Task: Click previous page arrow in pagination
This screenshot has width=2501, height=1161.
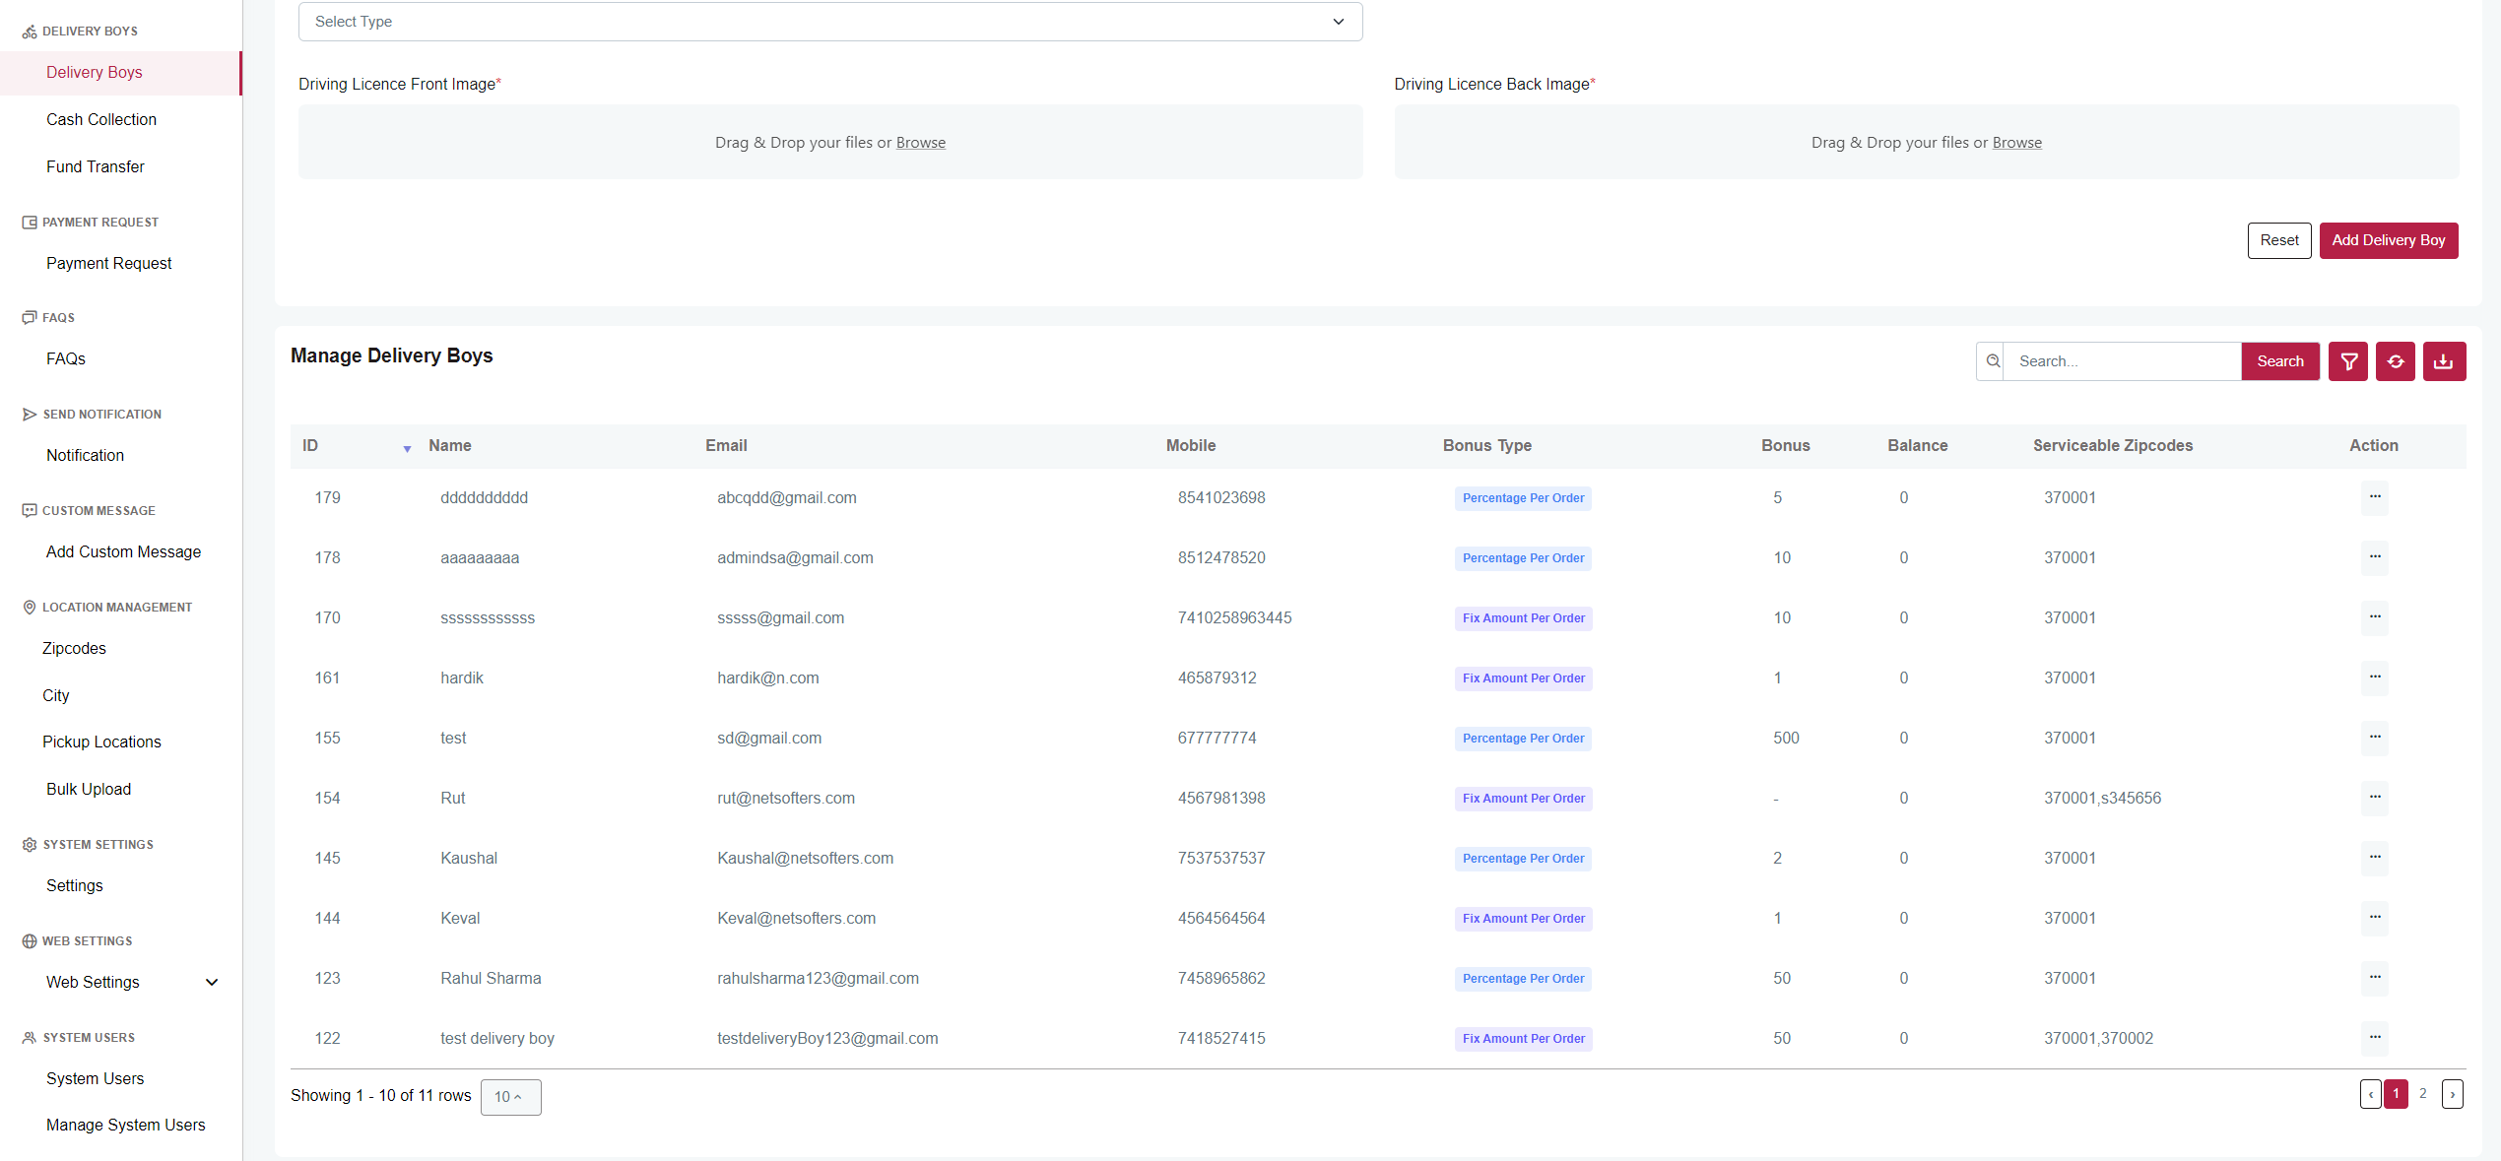Action: coord(2371,1094)
